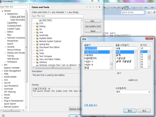Click the Quick Access field in Eclipse

coord(133,12)
